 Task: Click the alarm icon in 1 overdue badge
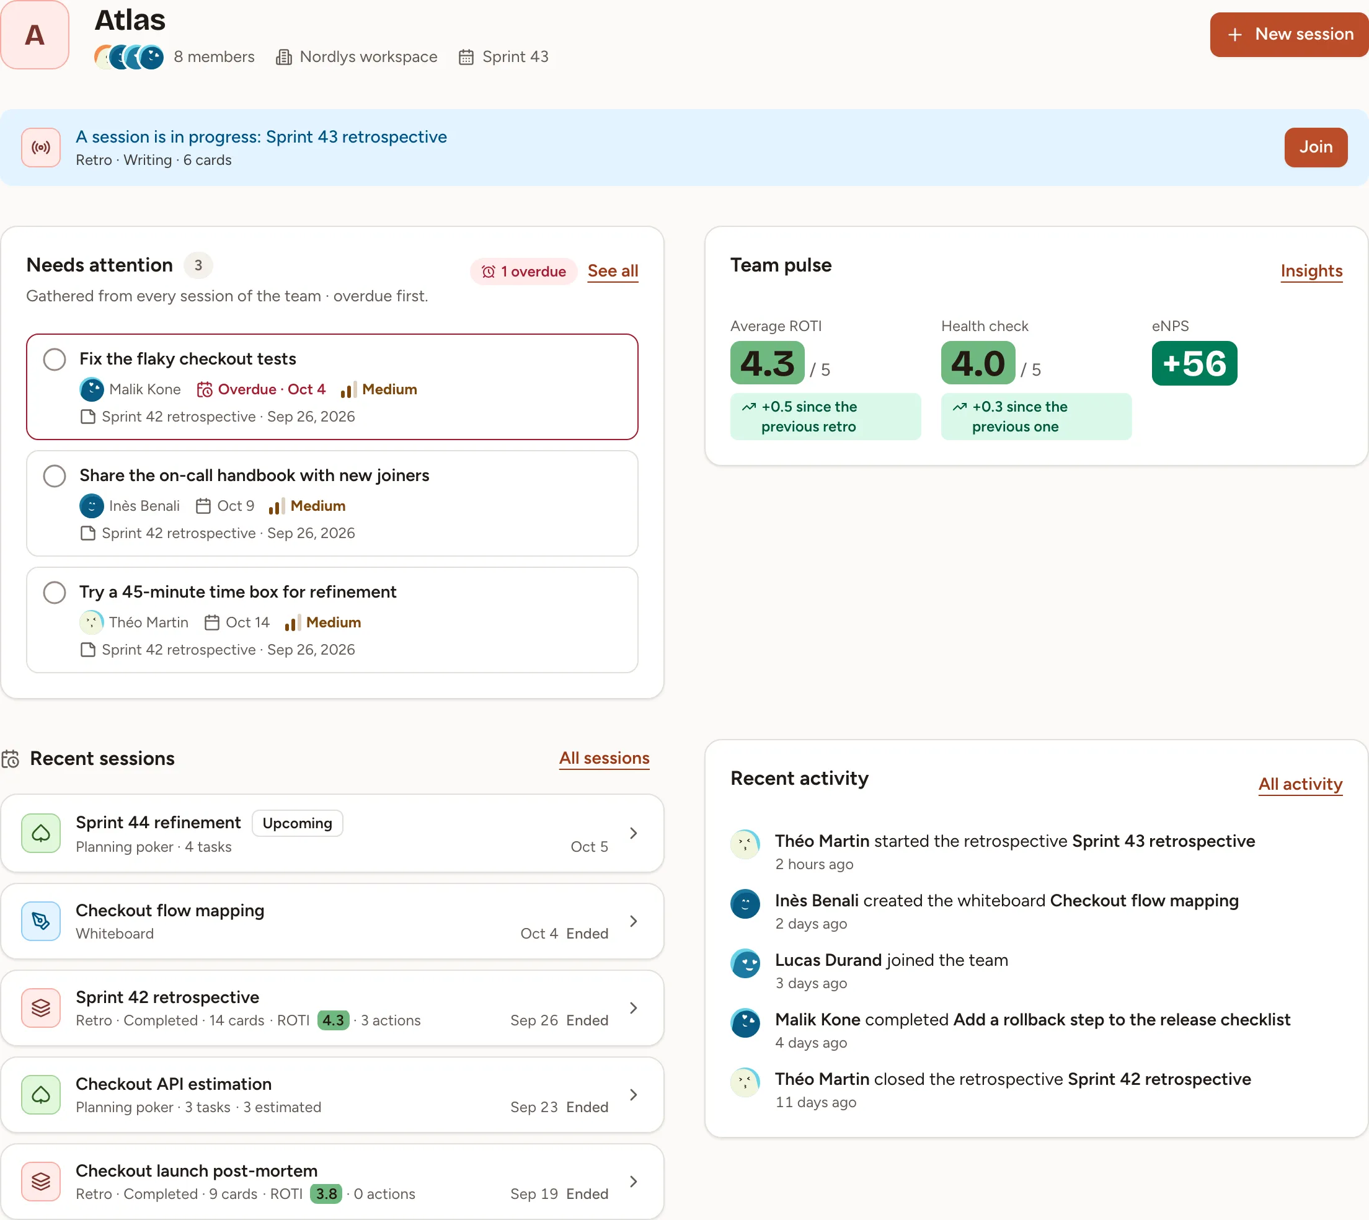[488, 272]
